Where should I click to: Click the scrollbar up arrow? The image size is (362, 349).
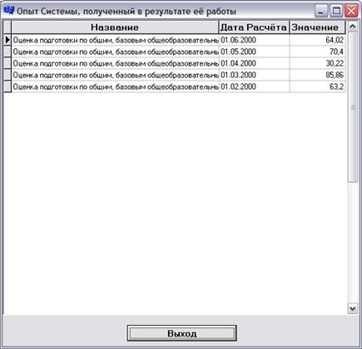point(353,27)
